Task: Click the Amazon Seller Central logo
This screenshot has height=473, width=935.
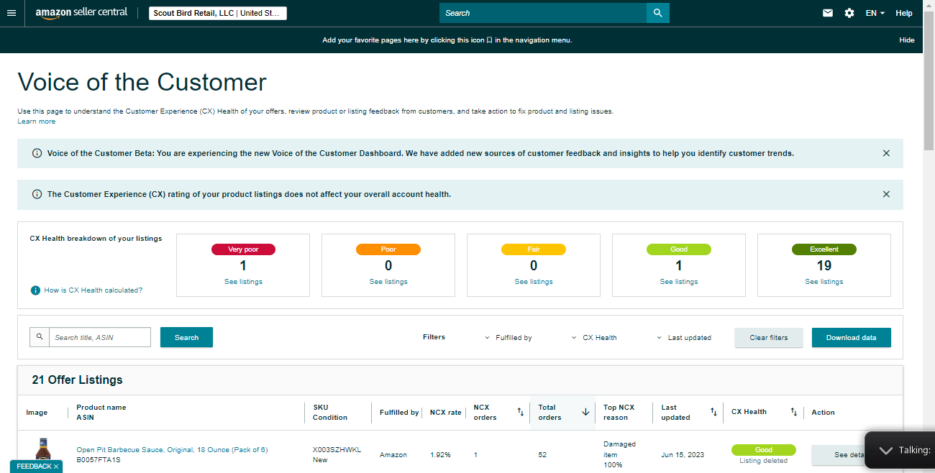Action: click(x=81, y=13)
